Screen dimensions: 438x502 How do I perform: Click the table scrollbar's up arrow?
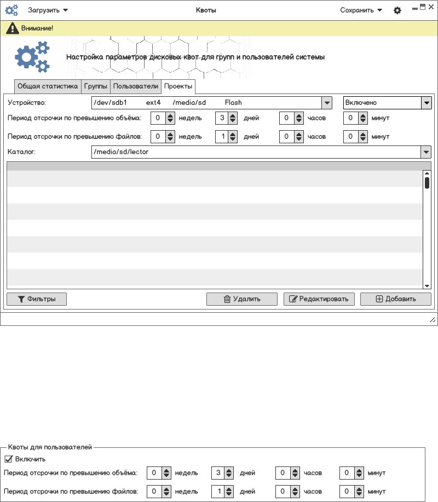coord(427,173)
